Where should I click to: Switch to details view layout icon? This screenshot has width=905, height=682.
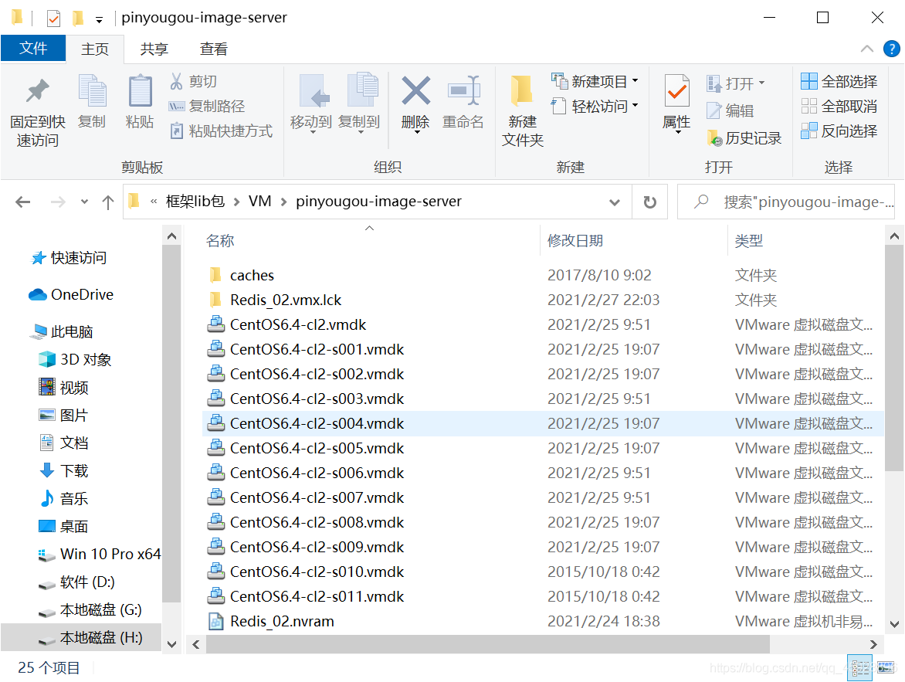click(x=859, y=668)
